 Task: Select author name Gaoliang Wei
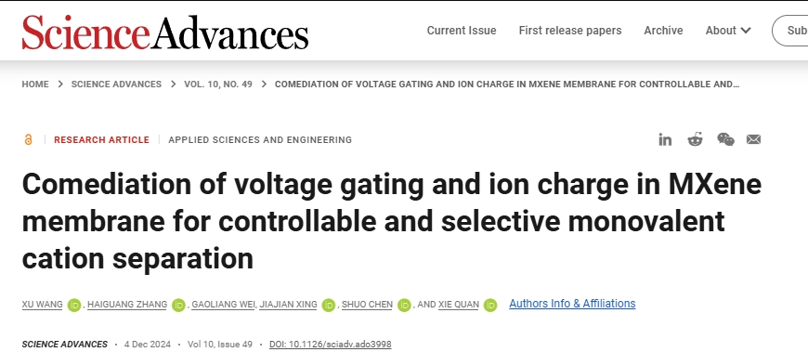click(x=223, y=305)
